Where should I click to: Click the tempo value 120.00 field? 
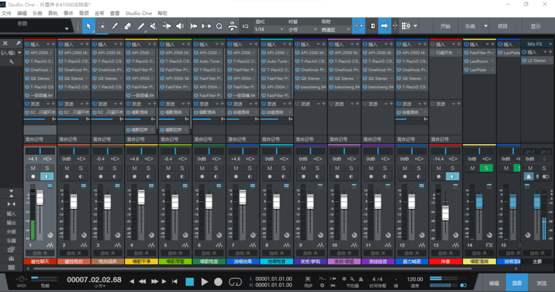415,280
